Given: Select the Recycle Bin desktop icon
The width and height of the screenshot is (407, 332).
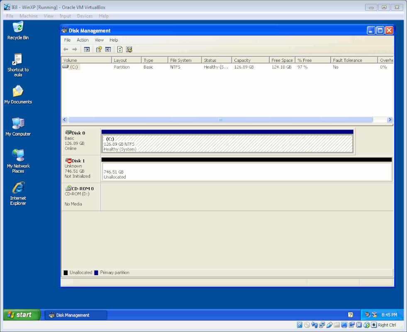Looking at the screenshot, I should pyautogui.click(x=18, y=27).
